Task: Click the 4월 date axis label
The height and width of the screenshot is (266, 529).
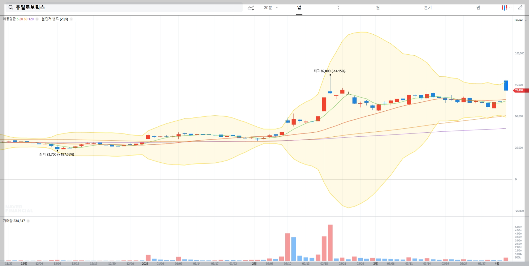Action: (497, 264)
